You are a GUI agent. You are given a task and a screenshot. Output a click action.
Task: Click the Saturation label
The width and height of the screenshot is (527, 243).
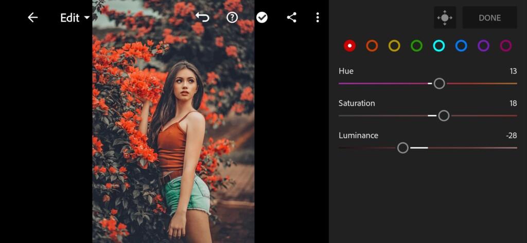(x=357, y=103)
